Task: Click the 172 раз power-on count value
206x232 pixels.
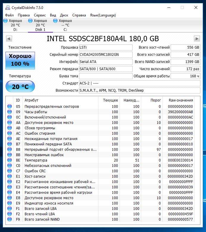Action: click(185, 69)
